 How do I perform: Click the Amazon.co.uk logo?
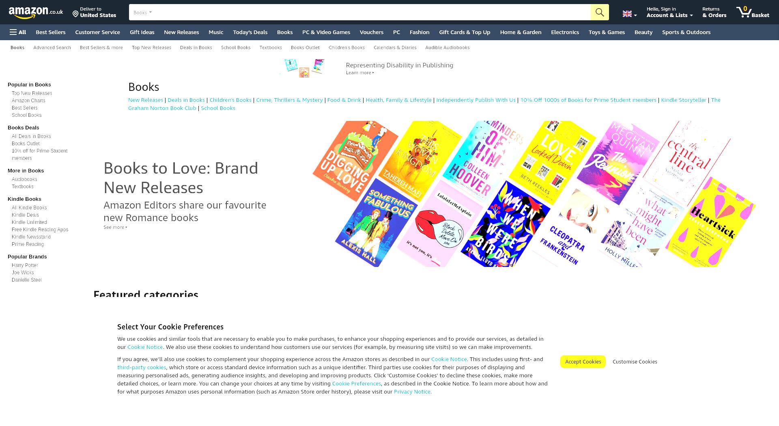tap(36, 12)
